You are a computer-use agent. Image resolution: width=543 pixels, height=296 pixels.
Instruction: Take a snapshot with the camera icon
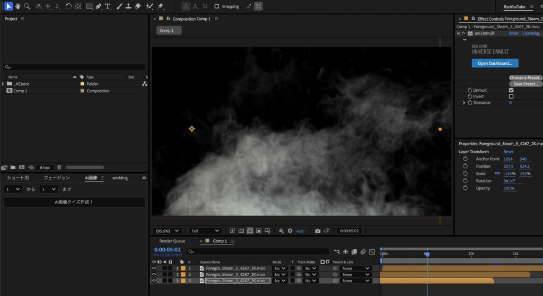(318, 231)
